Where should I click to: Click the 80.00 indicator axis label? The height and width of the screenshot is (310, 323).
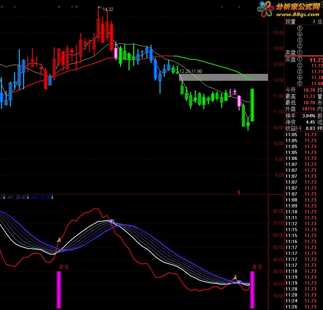(278, 211)
